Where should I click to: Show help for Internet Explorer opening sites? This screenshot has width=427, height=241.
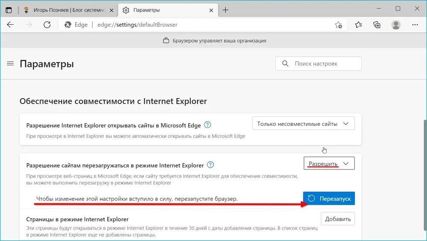pos(208,125)
